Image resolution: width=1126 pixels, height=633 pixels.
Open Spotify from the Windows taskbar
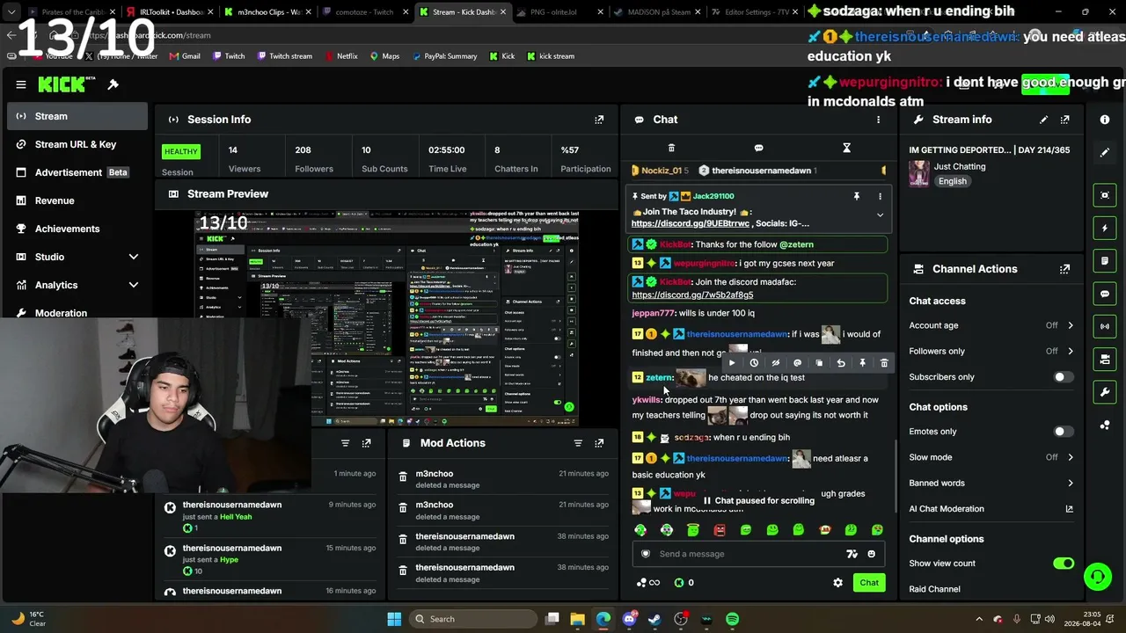[x=733, y=619]
